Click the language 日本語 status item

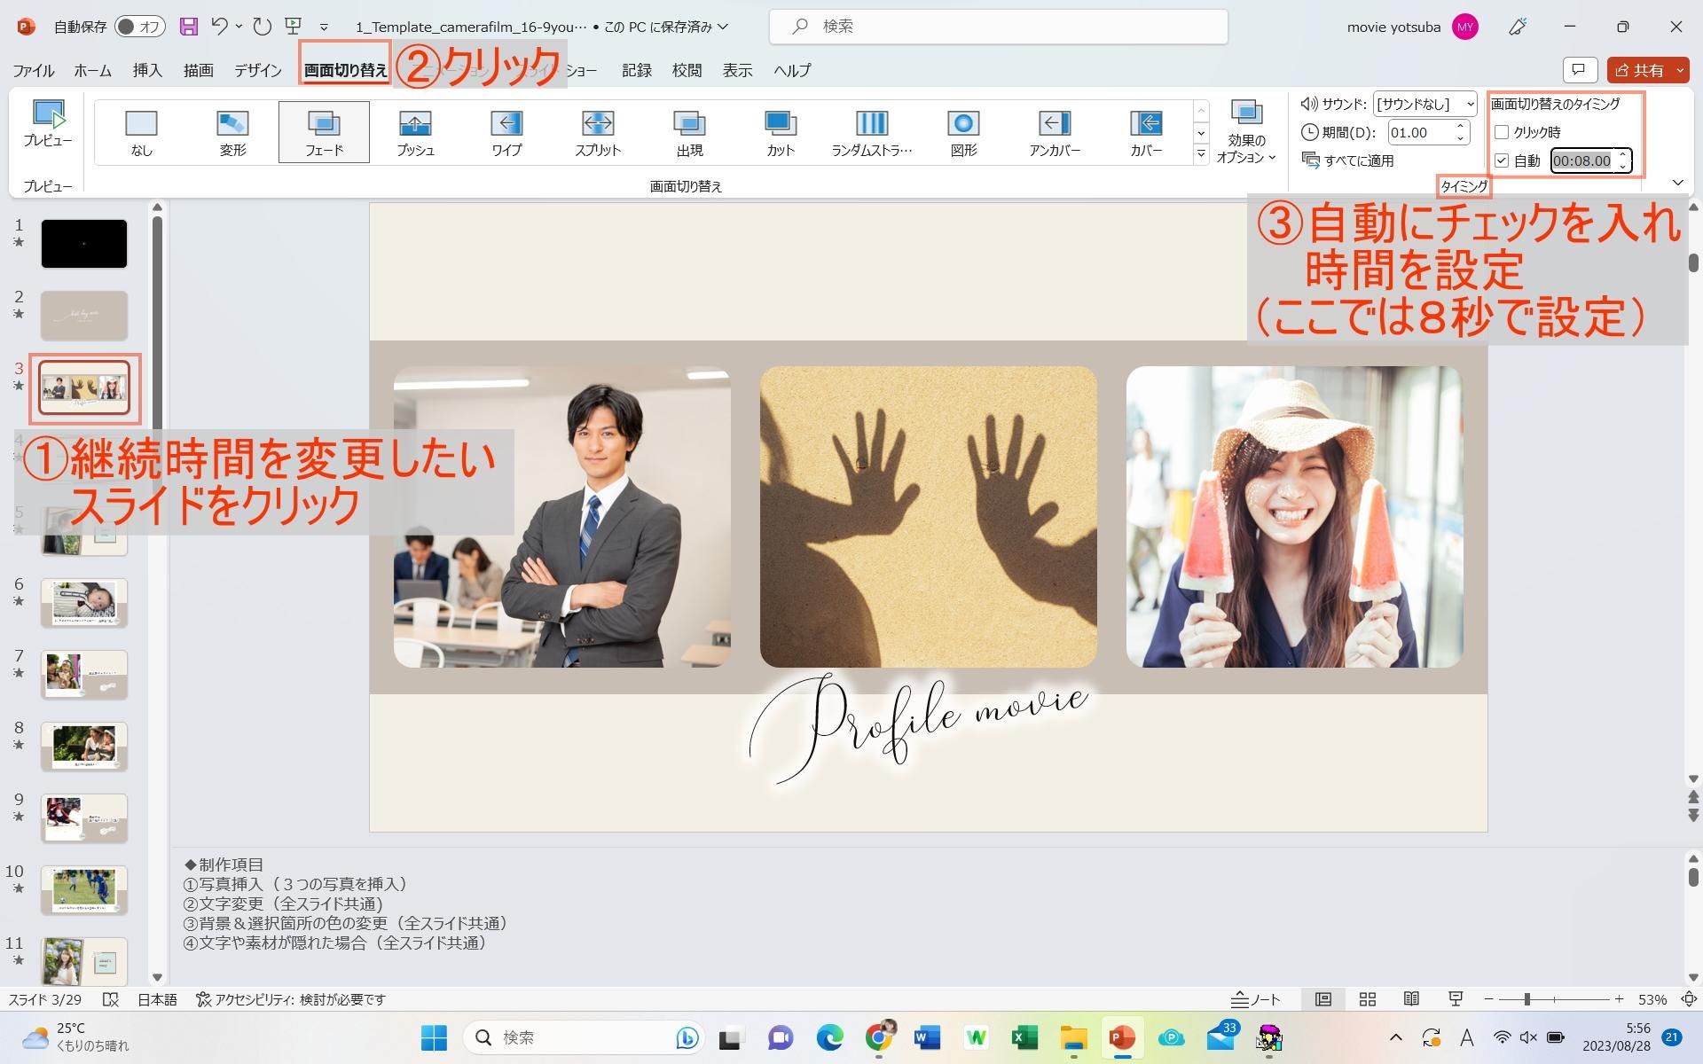(x=157, y=999)
